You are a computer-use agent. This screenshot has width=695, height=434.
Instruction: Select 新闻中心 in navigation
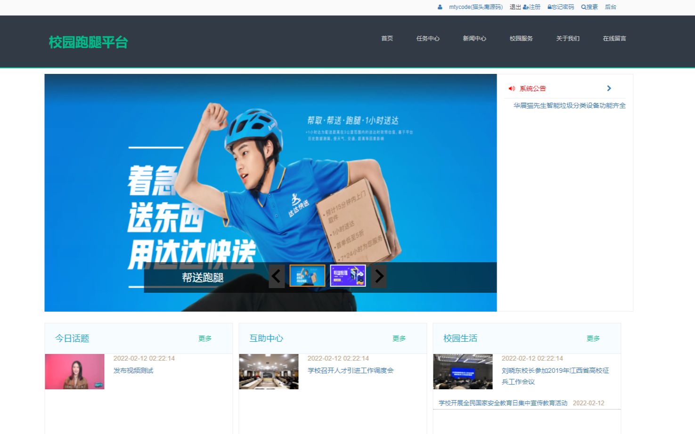pyautogui.click(x=474, y=39)
